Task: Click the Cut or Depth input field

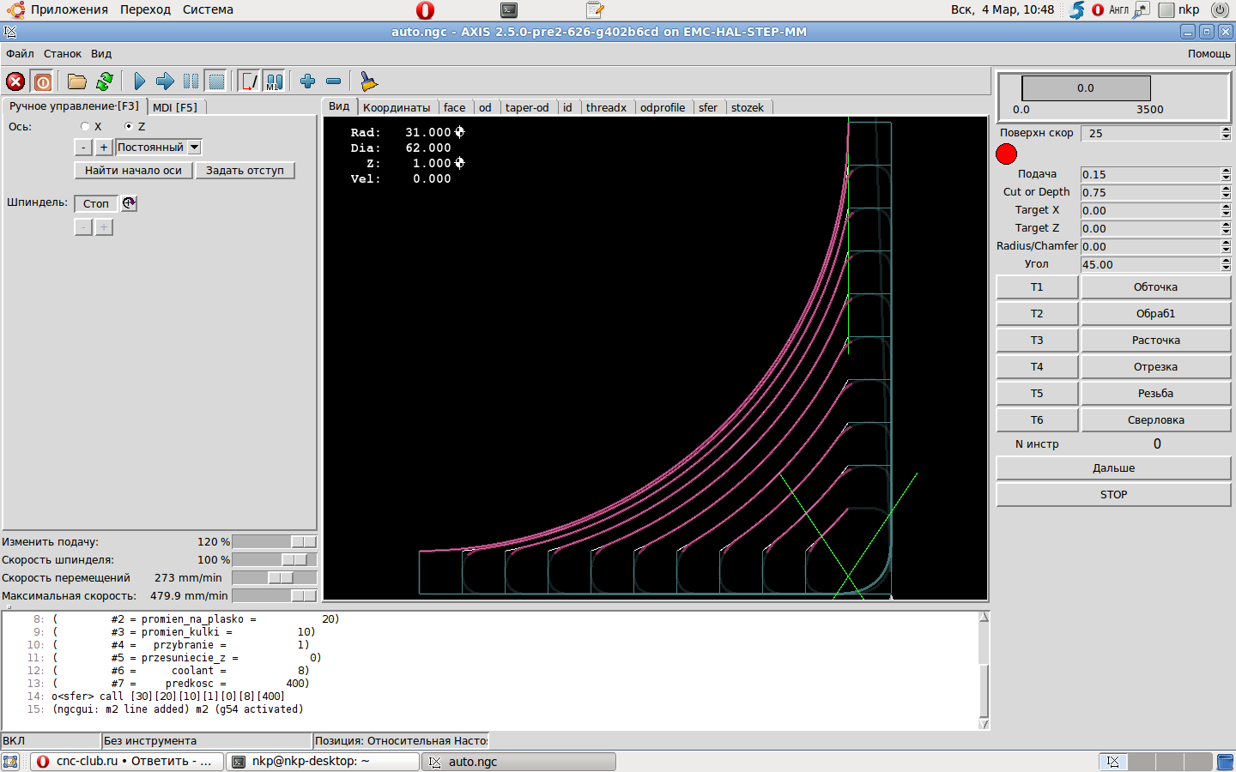Action: (1150, 192)
